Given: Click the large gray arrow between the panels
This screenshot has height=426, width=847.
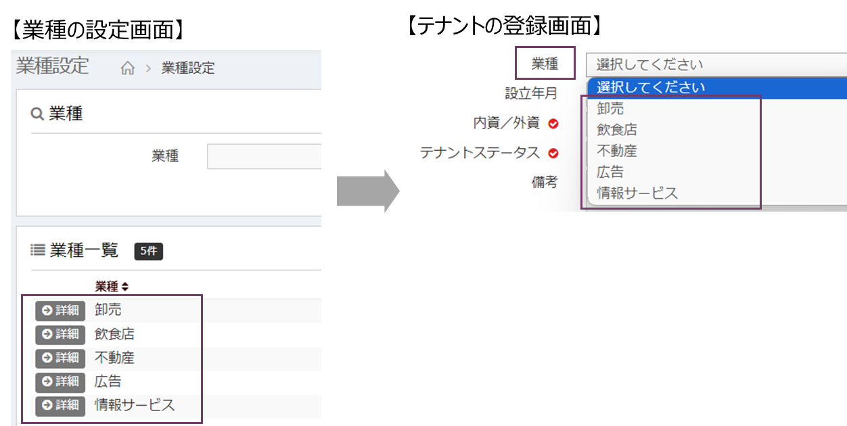Looking at the screenshot, I should point(367,191).
